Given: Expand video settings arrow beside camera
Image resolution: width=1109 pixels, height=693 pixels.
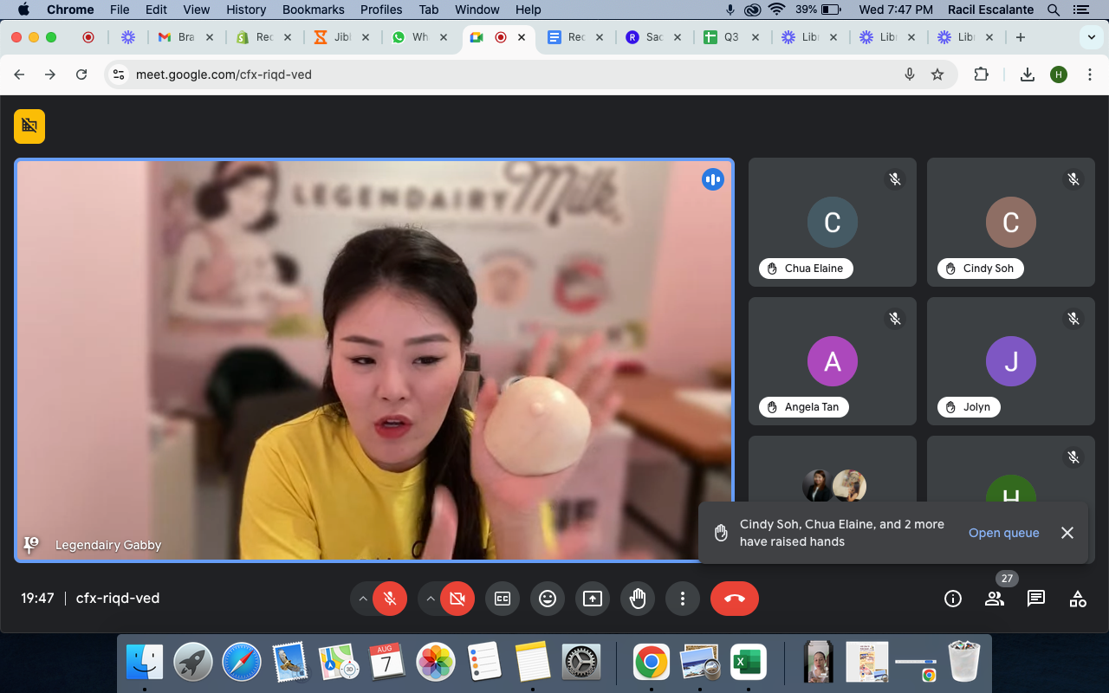Looking at the screenshot, I should click(431, 599).
